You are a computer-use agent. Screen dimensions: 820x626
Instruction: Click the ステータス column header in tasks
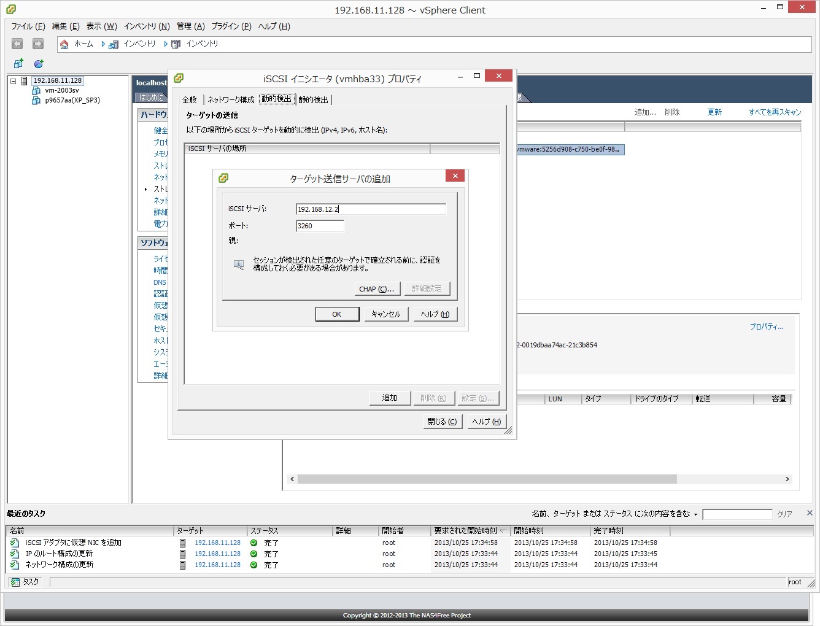[x=290, y=531]
